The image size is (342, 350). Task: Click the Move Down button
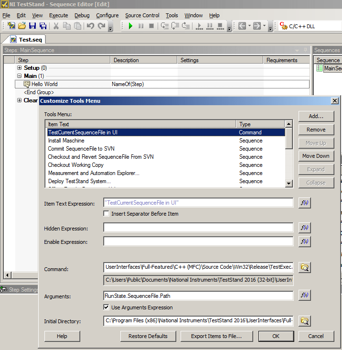316,156
